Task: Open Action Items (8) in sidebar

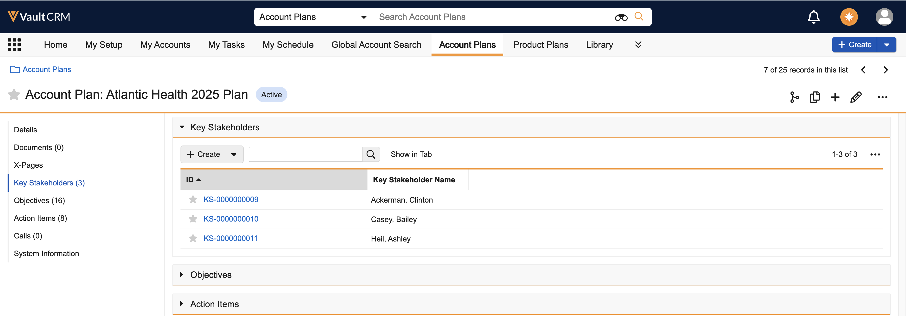Action: point(40,218)
